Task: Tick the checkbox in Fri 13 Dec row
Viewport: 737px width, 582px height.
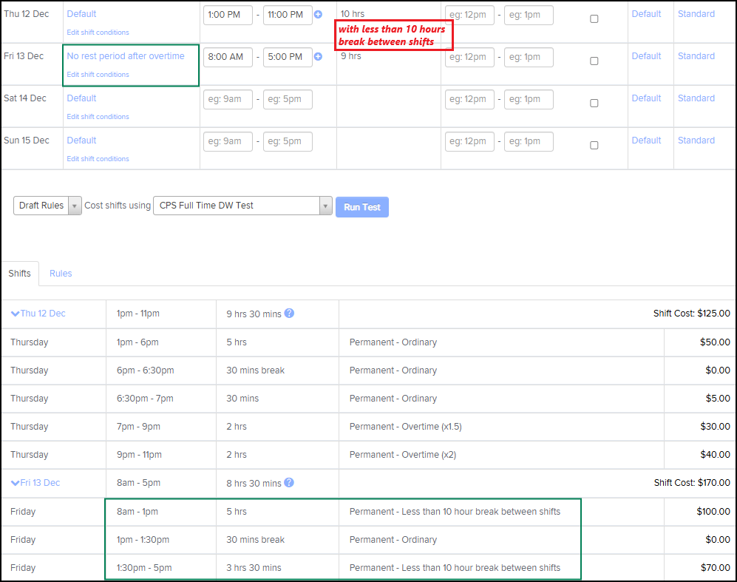Action: pyautogui.click(x=594, y=61)
